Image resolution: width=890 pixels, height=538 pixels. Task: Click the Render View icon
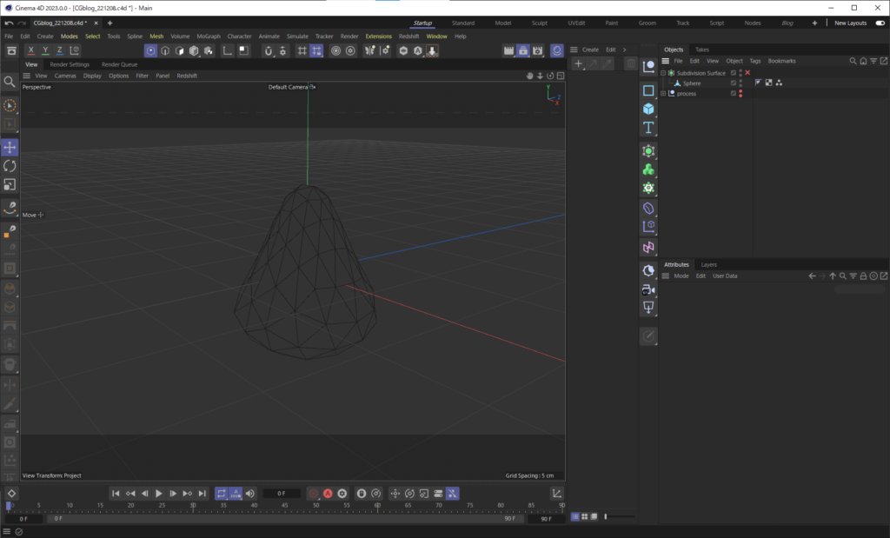tap(509, 50)
